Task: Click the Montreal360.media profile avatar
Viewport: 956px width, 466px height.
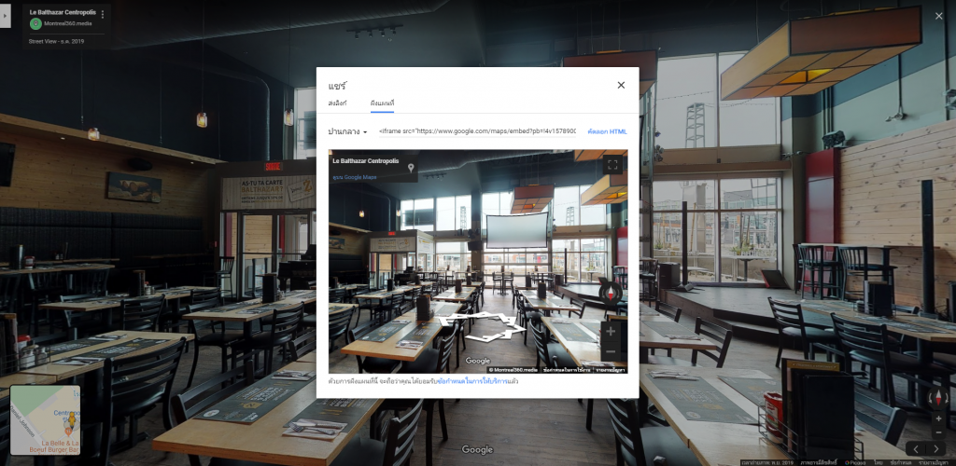Action: (x=35, y=23)
